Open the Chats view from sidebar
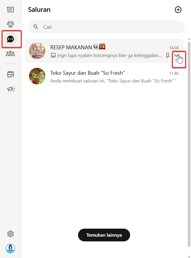Image resolution: width=191 pixels, height=258 pixels. point(10,9)
